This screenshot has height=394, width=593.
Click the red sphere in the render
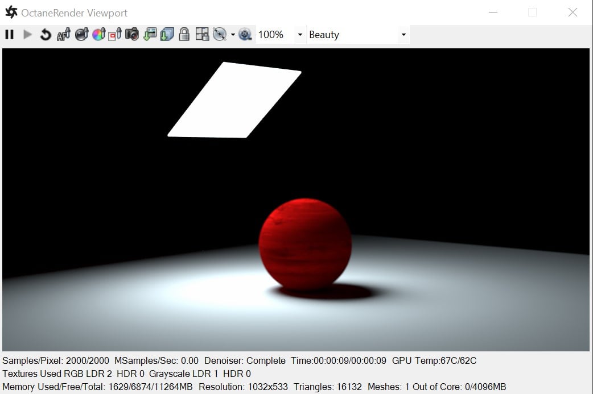(x=305, y=244)
